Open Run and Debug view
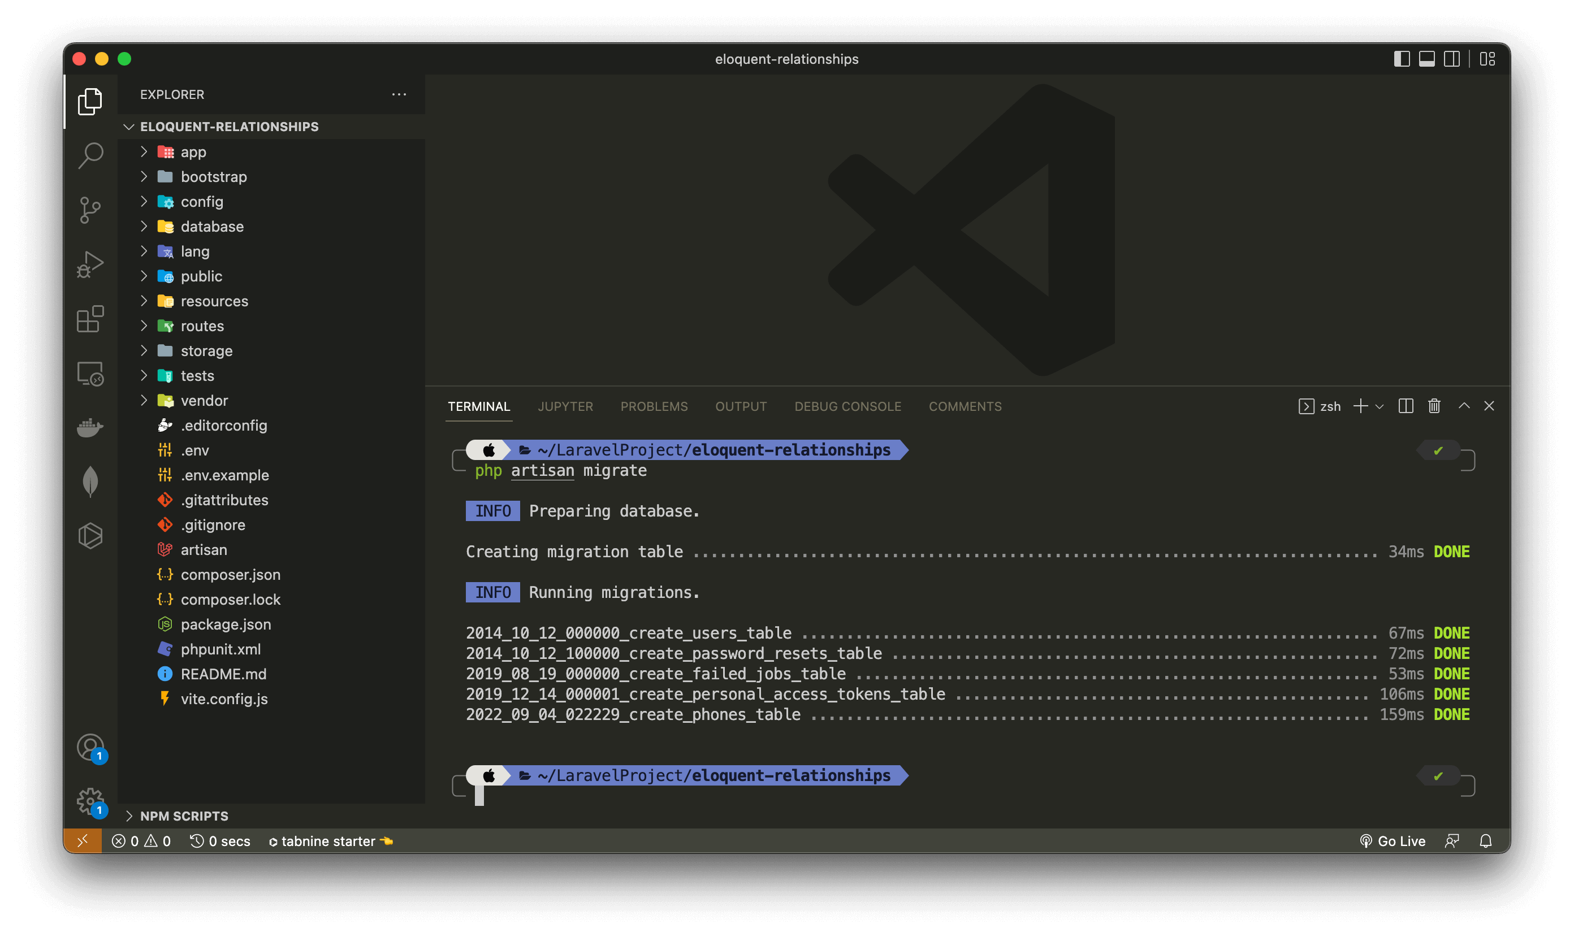 click(90, 264)
